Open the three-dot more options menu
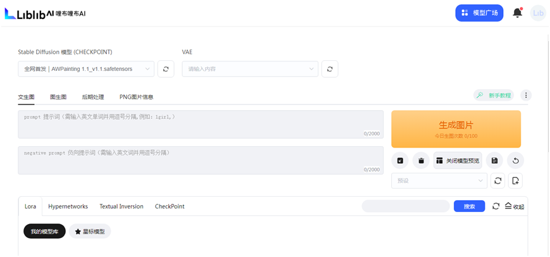 [525, 95]
